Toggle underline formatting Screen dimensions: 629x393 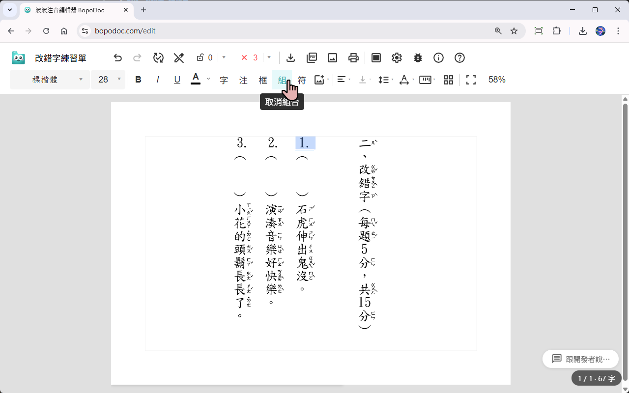coord(176,80)
